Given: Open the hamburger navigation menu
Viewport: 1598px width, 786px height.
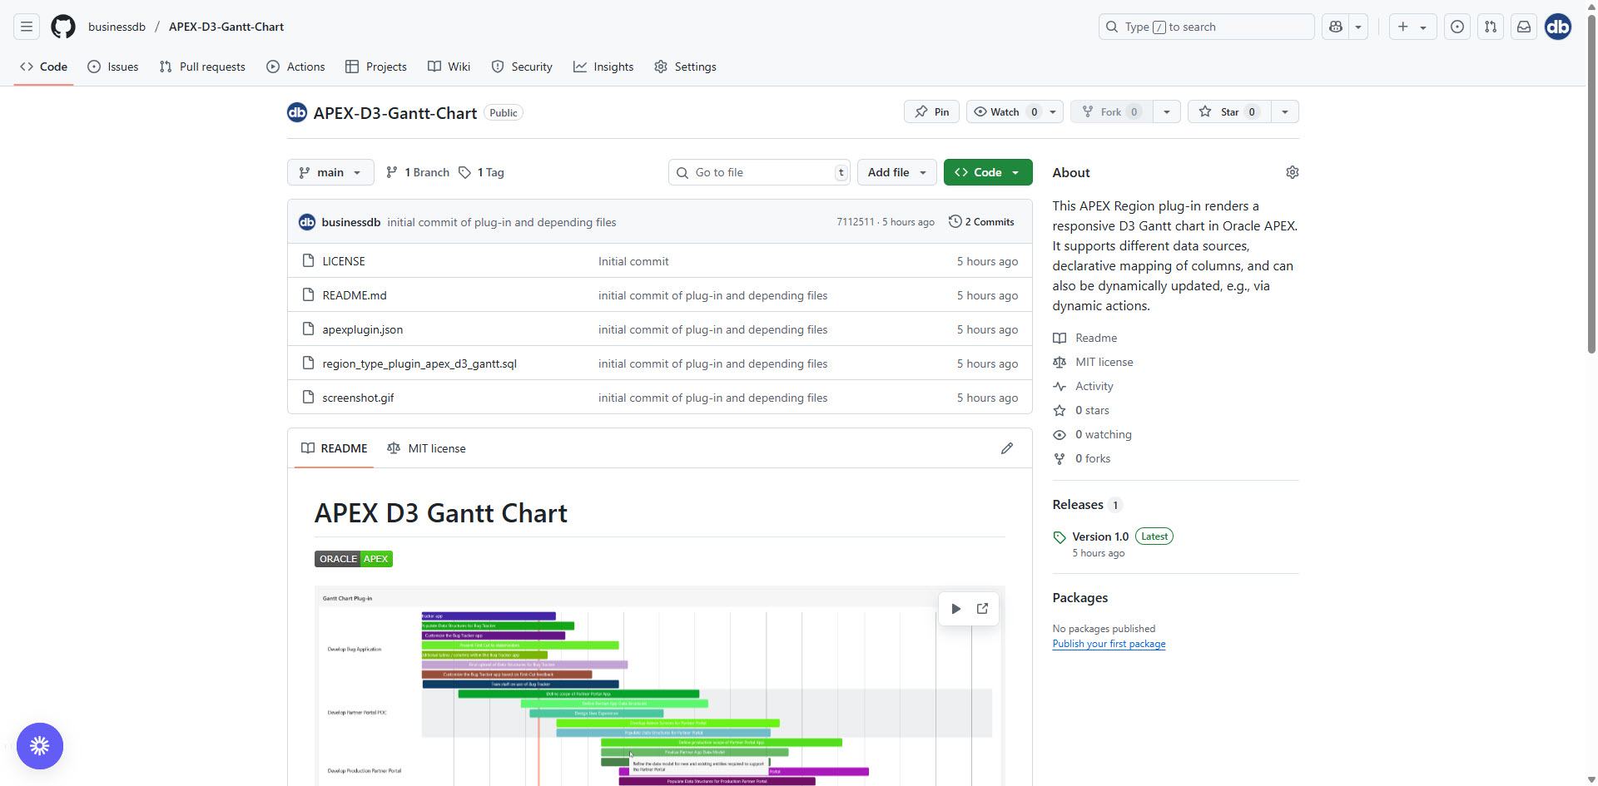Looking at the screenshot, I should click(27, 27).
